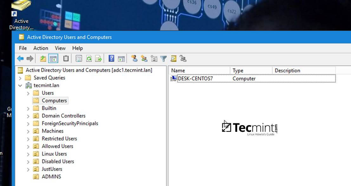Click the Find objects toolbar icon
Viewport: 351px width, 186px height.
[x=173, y=58]
